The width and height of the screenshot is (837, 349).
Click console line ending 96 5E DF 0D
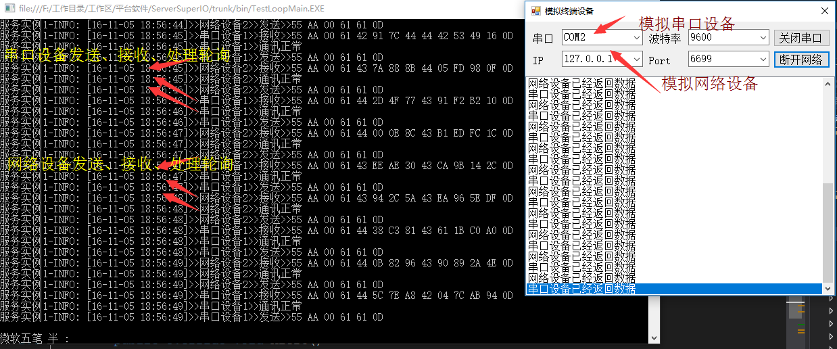(x=256, y=198)
